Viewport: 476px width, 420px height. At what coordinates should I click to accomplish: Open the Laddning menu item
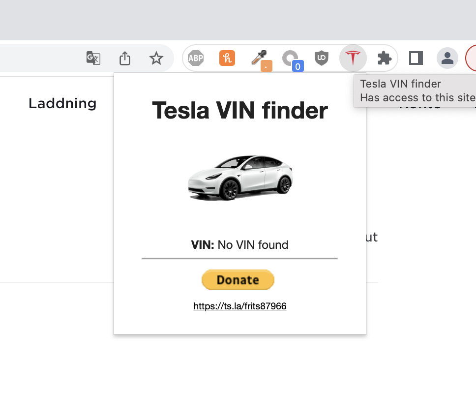[x=62, y=104]
